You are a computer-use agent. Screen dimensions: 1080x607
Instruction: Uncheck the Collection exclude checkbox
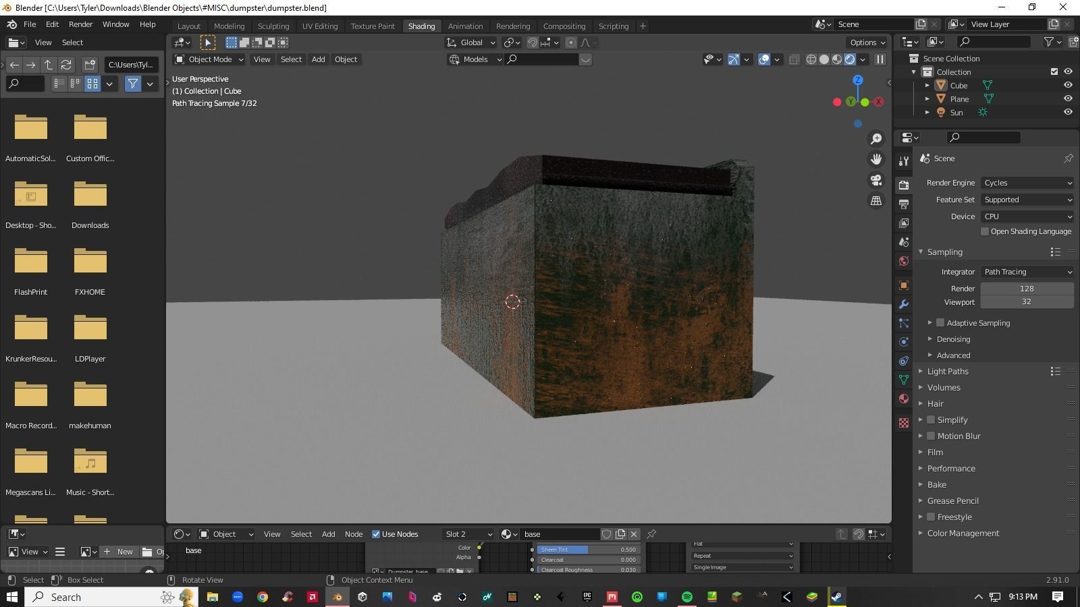(x=1054, y=72)
